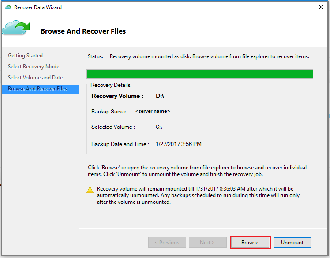This screenshot has width=330, height=258.
Task: Click the green recovery progress bar
Action: pyautogui.click(x=200, y=74)
